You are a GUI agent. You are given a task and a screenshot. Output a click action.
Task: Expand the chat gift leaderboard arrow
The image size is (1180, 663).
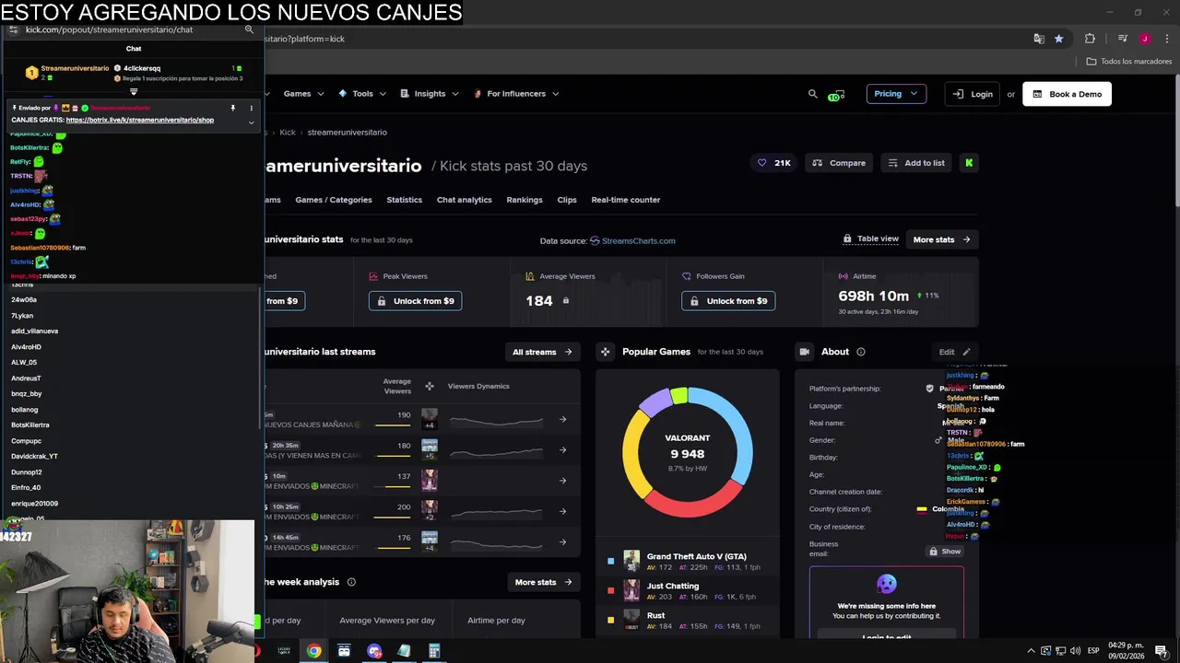click(134, 91)
